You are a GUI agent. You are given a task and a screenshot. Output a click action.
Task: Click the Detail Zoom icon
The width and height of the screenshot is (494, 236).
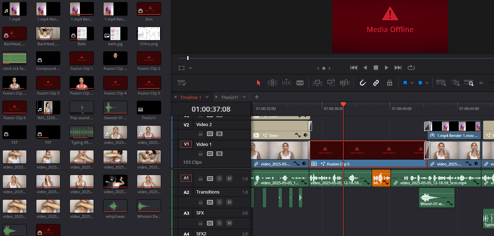[x=455, y=83]
